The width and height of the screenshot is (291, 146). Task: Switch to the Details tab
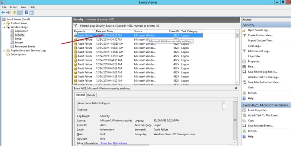click(x=91, y=95)
